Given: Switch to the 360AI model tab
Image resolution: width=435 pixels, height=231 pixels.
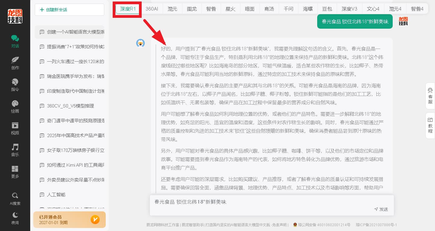Looking at the screenshot, I should [152, 9].
